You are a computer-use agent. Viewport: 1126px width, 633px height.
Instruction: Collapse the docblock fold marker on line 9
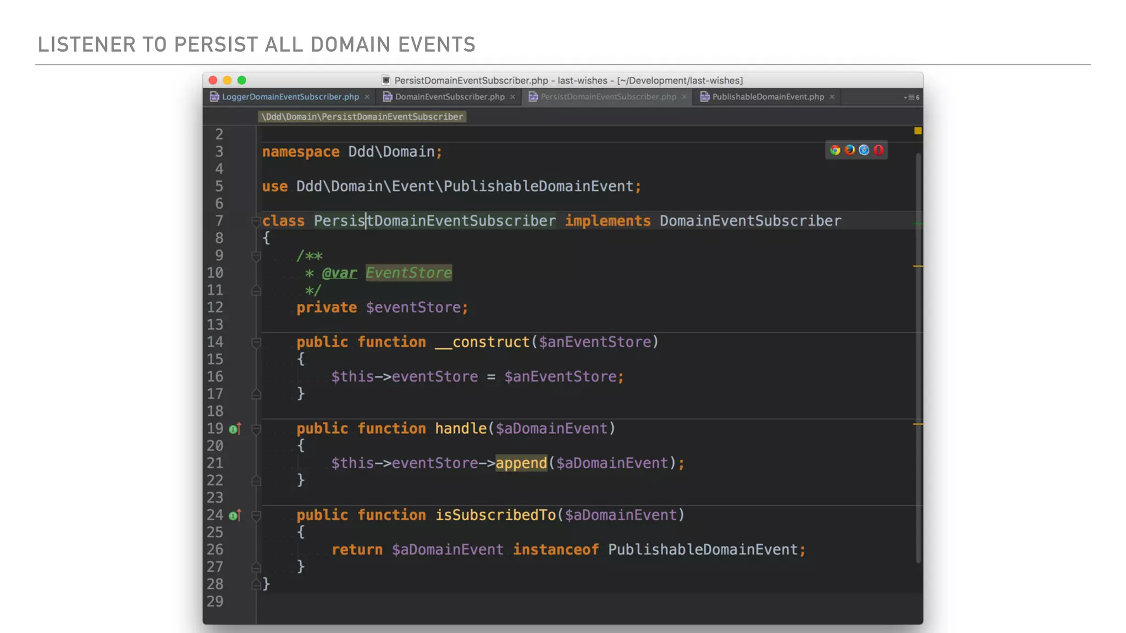[x=256, y=256]
